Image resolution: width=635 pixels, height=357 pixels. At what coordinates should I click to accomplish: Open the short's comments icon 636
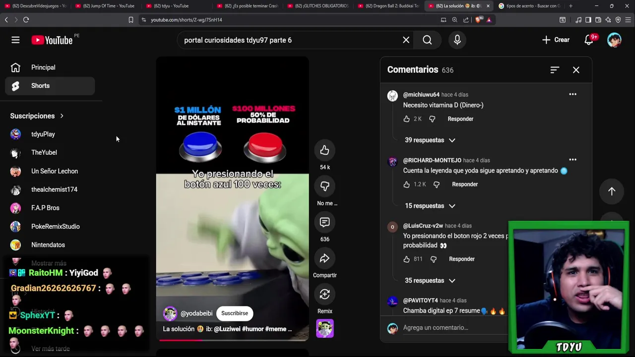[324, 222]
